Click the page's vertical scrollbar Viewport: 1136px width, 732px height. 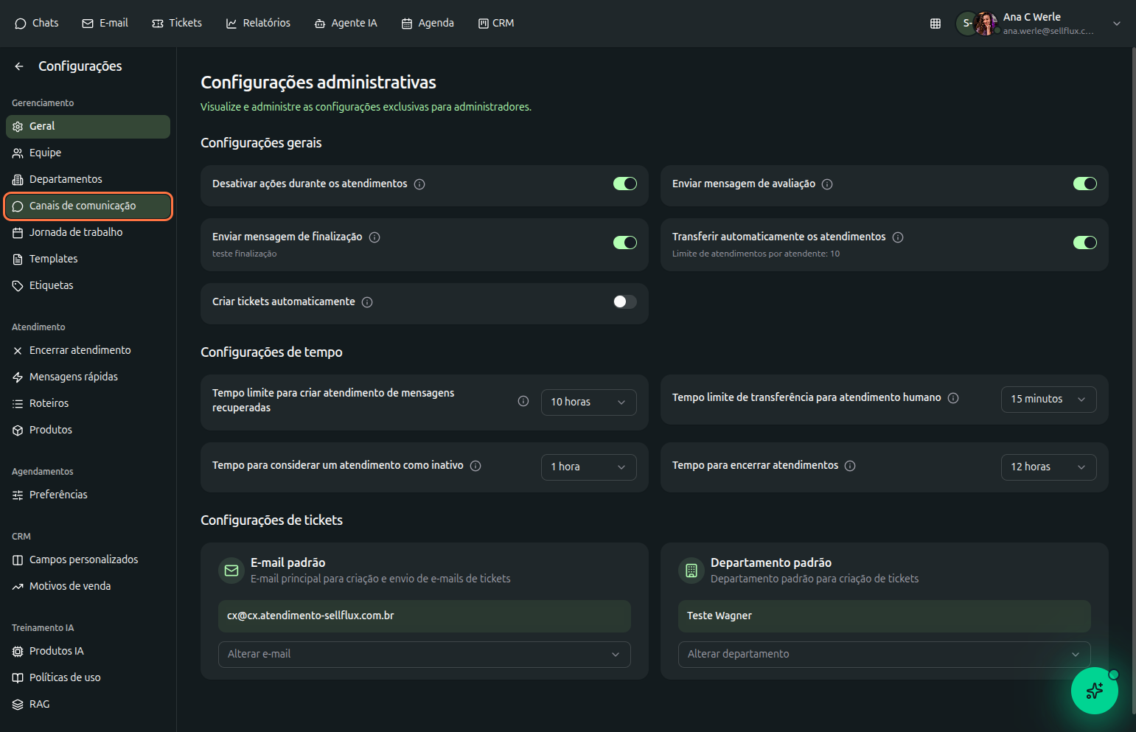pos(1133,369)
